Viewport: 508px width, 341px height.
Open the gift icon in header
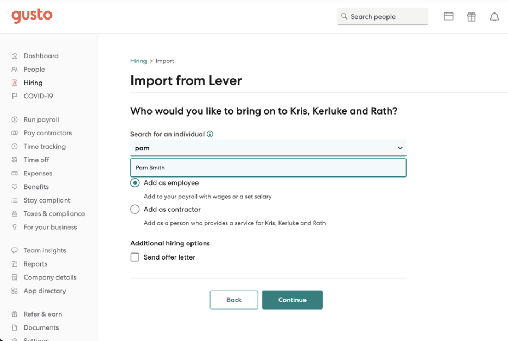pyautogui.click(x=472, y=16)
